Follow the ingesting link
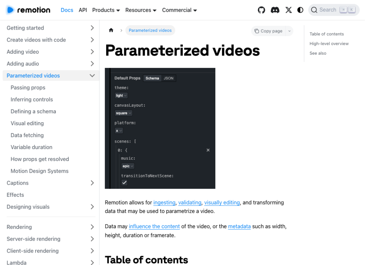 164,203
